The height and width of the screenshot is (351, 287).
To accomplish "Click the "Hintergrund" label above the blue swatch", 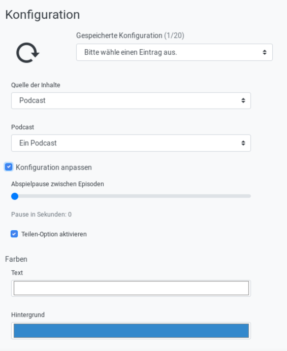I will click(28, 315).
